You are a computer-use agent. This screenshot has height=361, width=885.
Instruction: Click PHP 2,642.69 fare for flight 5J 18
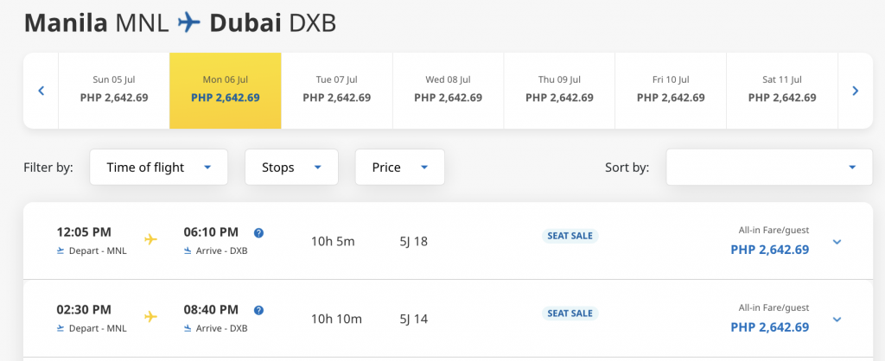(770, 250)
